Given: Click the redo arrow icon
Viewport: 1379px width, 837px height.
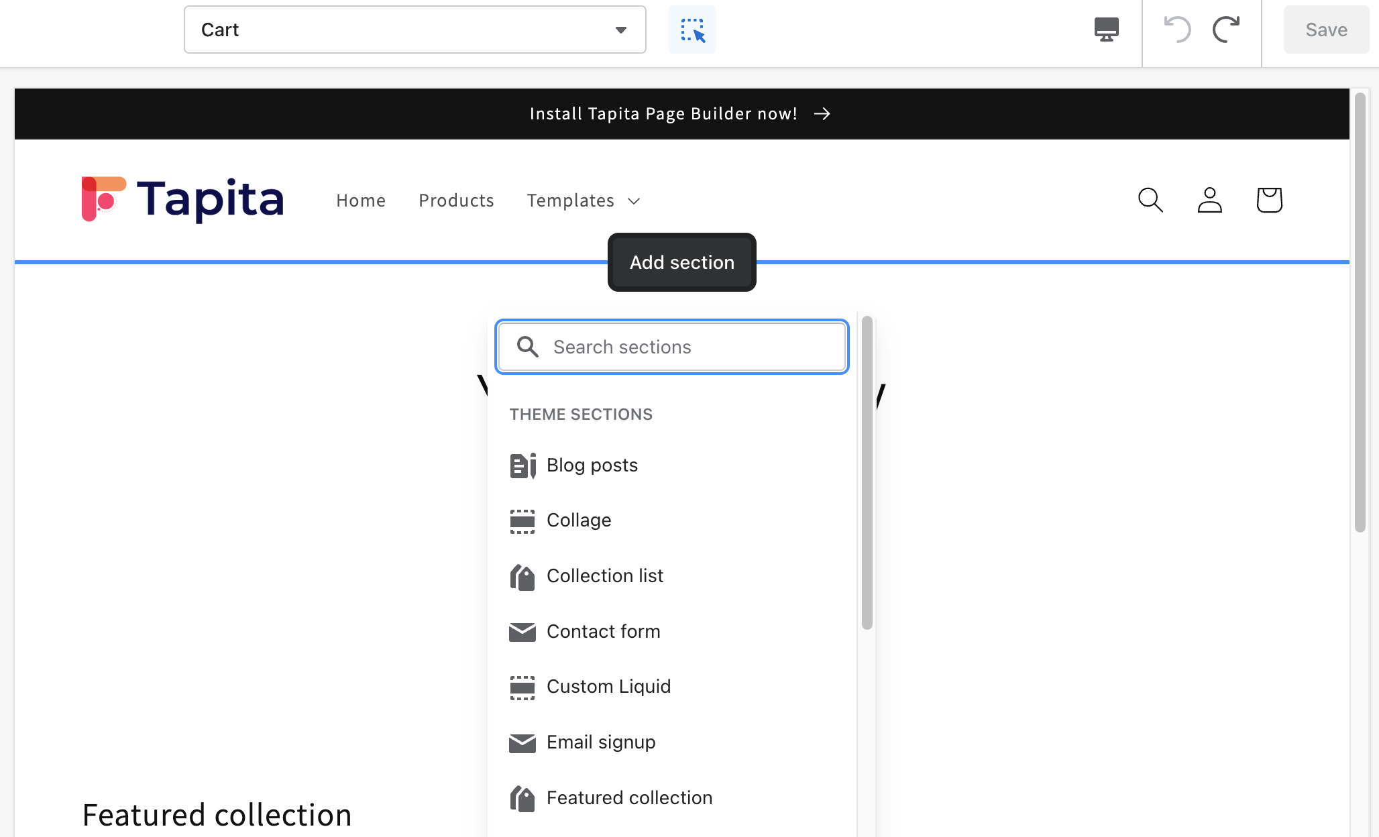Looking at the screenshot, I should click(1226, 30).
